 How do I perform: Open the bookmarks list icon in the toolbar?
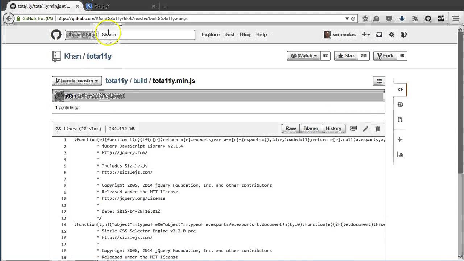tap(376, 18)
